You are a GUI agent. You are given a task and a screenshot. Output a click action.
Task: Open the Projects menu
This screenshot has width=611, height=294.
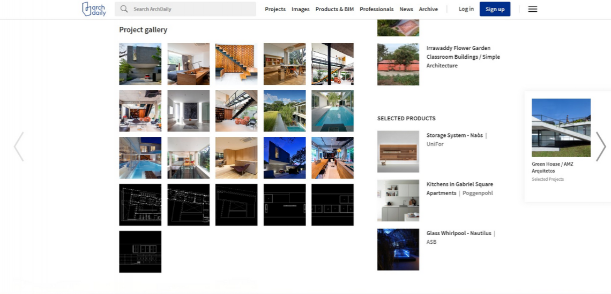coord(275,9)
